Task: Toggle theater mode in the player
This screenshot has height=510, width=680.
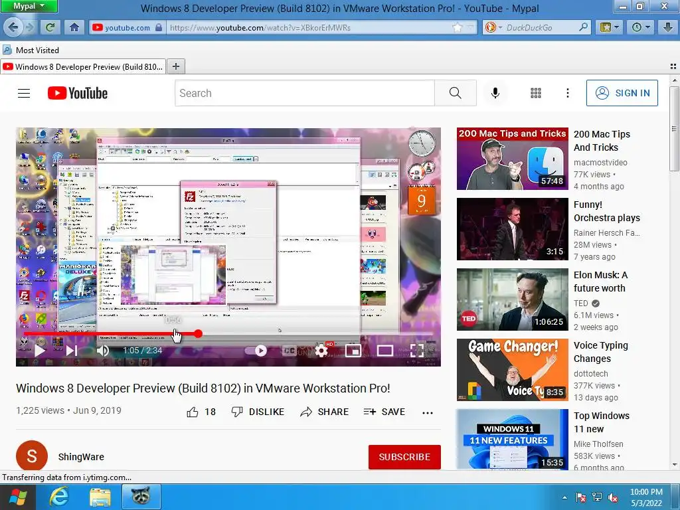Action: tap(384, 351)
